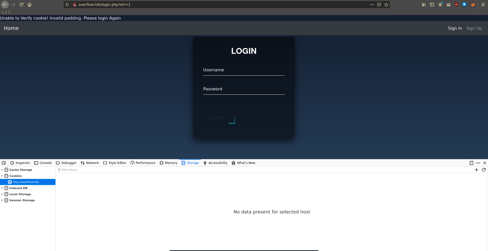Select the http://overflow.htb cookie host

[x=26, y=182]
